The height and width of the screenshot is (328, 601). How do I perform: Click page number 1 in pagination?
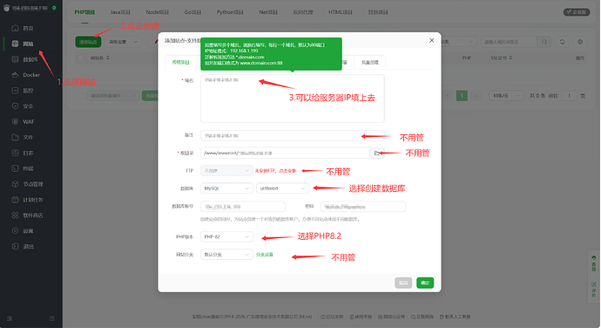point(462,96)
